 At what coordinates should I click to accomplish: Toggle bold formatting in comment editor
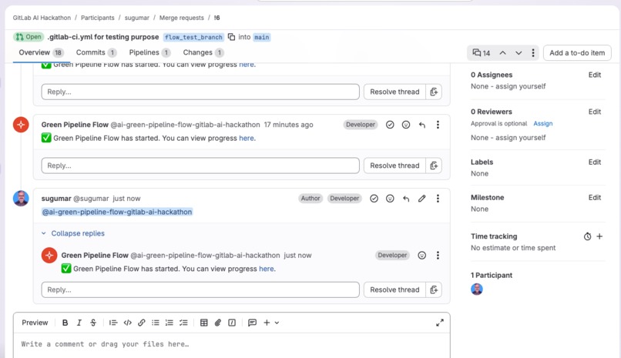65,323
